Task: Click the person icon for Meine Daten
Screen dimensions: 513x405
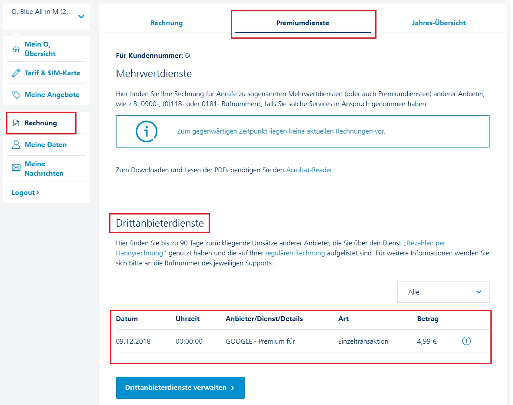Action: coord(16,144)
